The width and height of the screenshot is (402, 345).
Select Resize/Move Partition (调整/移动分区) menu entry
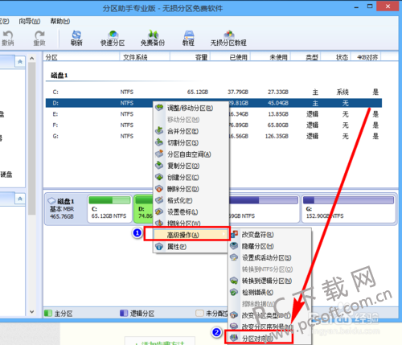[191, 108]
